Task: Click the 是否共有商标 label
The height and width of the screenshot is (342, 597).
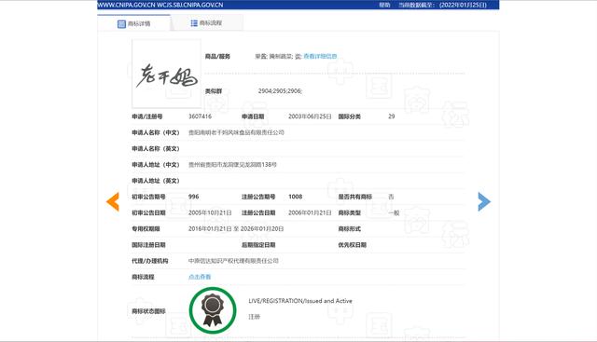Action: (355, 197)
